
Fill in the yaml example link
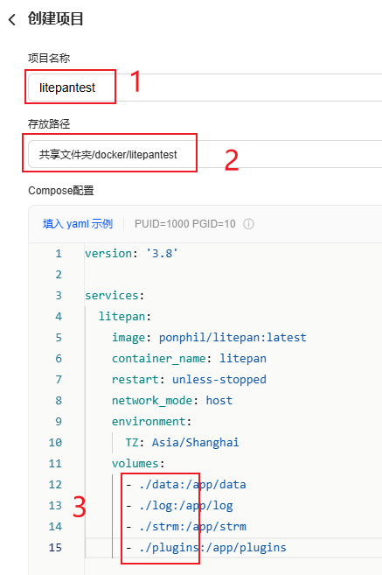pyautogui.click(x=77, y=224)
